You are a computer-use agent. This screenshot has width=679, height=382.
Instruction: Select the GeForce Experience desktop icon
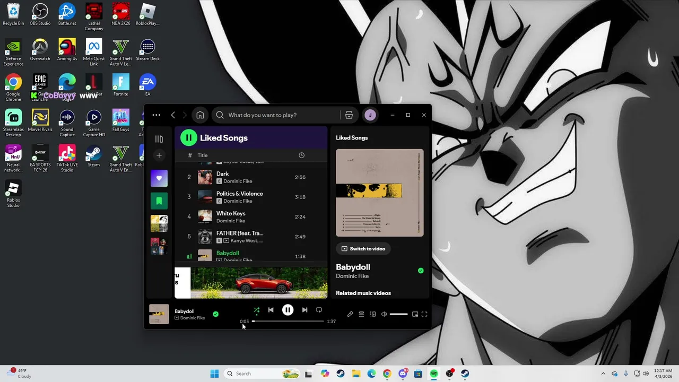tap(13, 53)
